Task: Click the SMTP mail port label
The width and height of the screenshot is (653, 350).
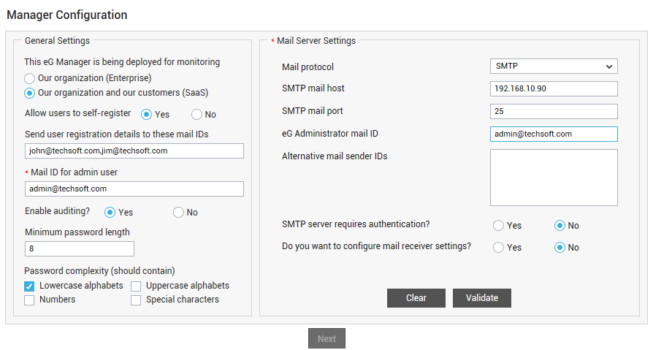Action: (x=313, y=111)
